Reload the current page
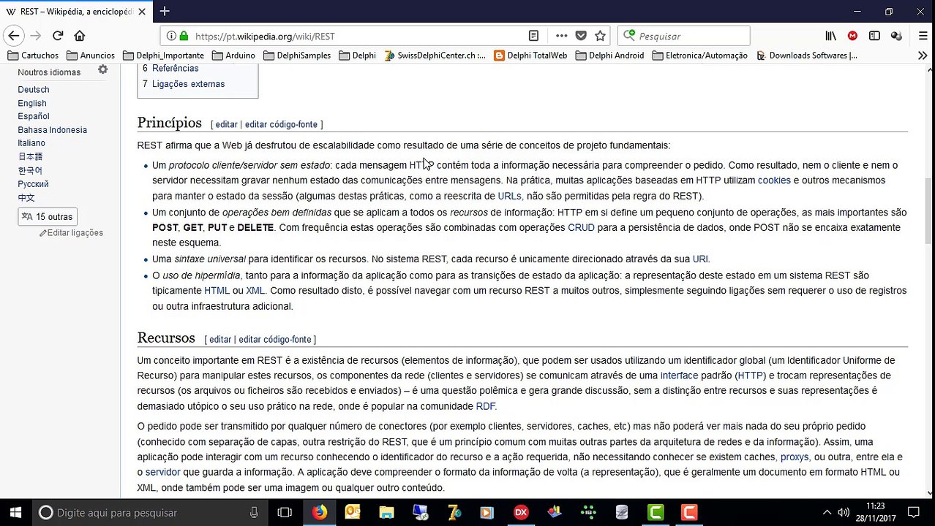This screenshot has width=935, height=526. [58, 36]
